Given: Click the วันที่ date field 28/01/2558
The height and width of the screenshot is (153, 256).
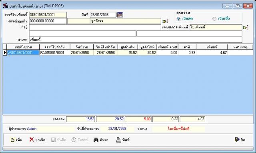Looking at the screenshot, I should pyautogui.click(x=103, y=15).
